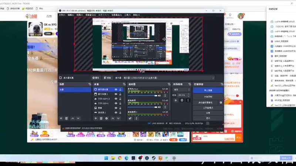Open transition properties three-dot menu
The width and height of the screenshot is (296, 166).
point(188,100)
